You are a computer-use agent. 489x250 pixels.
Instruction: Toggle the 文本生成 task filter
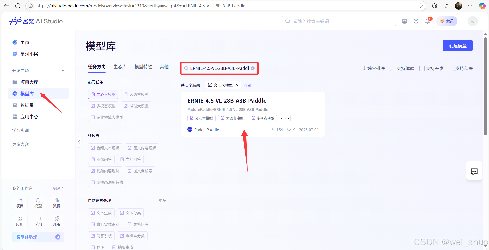coord(101,213)
